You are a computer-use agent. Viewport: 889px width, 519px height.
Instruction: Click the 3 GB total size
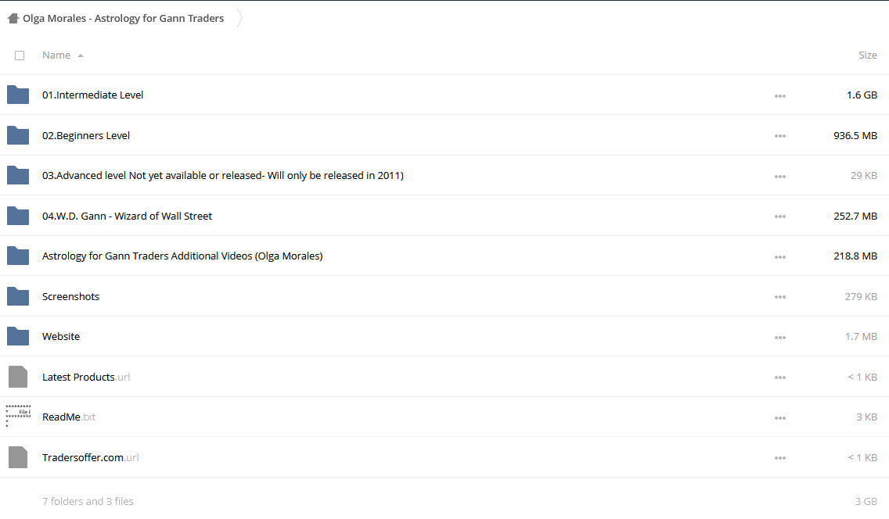[x=866, y=501]
